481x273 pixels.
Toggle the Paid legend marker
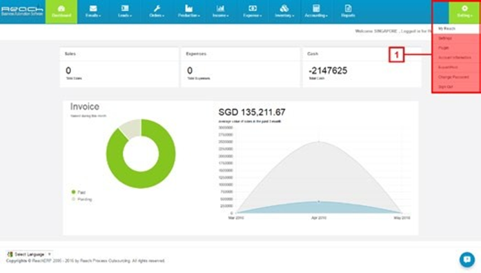pos(73,192)
